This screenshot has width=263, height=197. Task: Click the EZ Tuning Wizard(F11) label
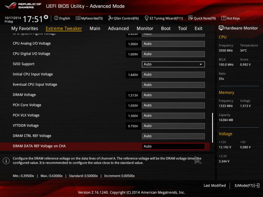click(x=166, y=18)
